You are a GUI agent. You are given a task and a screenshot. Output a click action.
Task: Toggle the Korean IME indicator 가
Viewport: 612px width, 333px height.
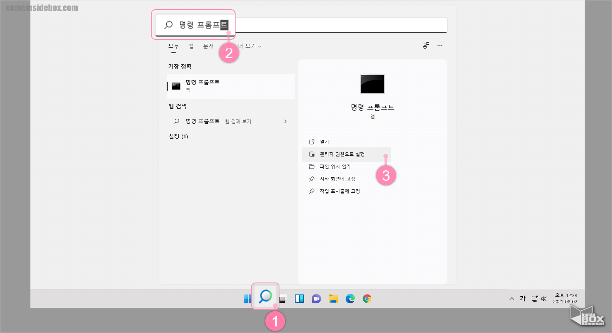[523, 298]
